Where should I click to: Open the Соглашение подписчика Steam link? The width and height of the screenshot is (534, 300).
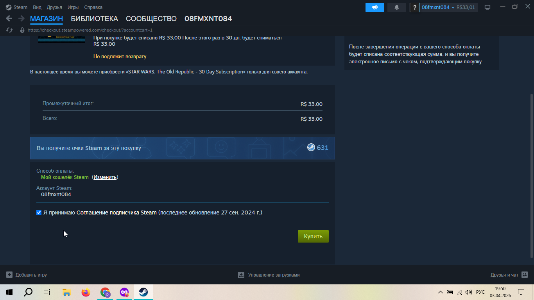point(116,212)
